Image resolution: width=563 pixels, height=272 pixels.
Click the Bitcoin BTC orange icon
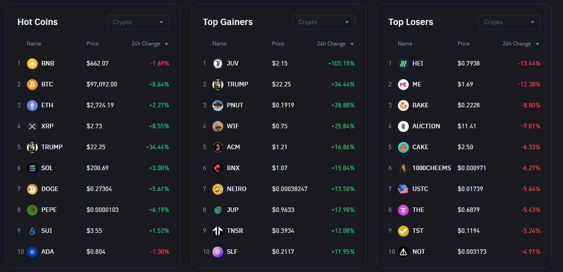click(32, 84)
